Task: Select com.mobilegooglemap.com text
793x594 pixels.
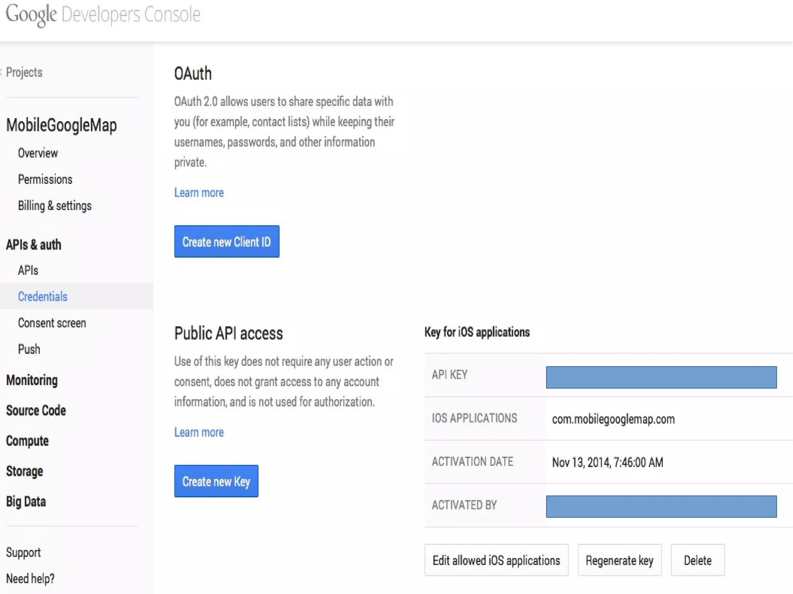Action: 614,419
